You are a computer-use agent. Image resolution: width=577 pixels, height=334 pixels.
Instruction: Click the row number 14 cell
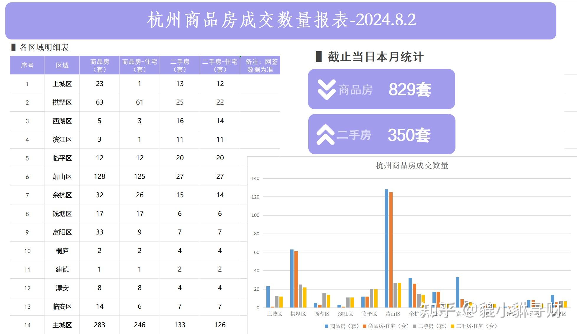(27, 325)
